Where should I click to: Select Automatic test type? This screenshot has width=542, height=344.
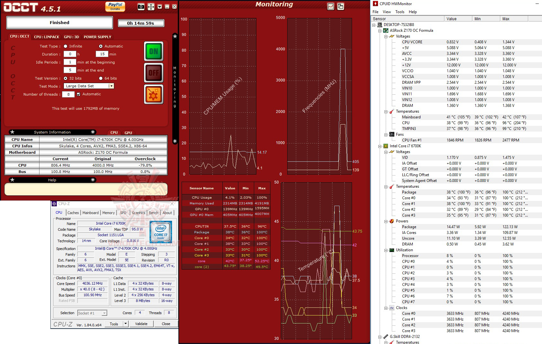pos(101,46)
